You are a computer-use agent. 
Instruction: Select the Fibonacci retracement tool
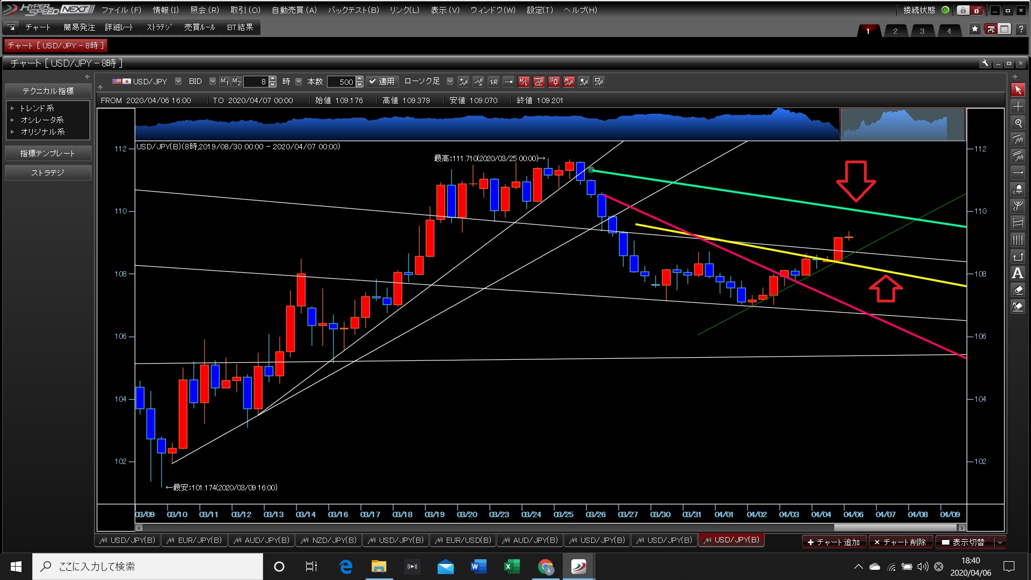coord(1018,223)
